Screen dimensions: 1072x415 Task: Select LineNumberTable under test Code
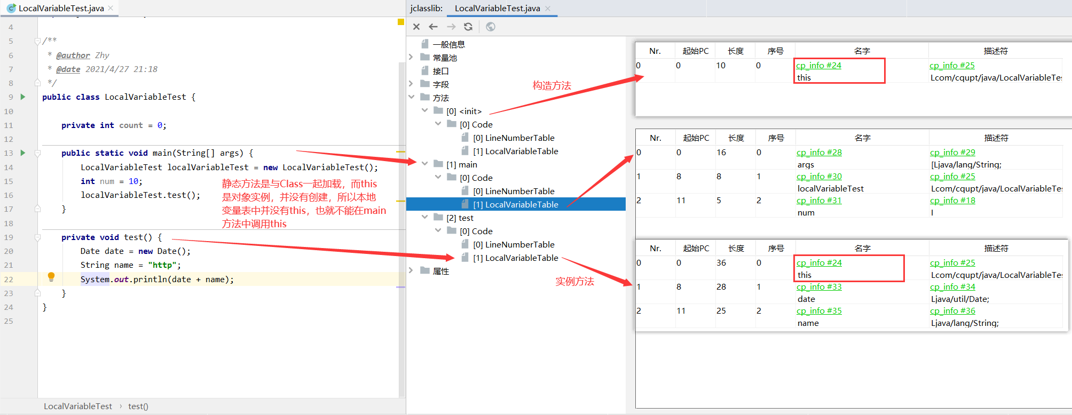tap(513, 244)
